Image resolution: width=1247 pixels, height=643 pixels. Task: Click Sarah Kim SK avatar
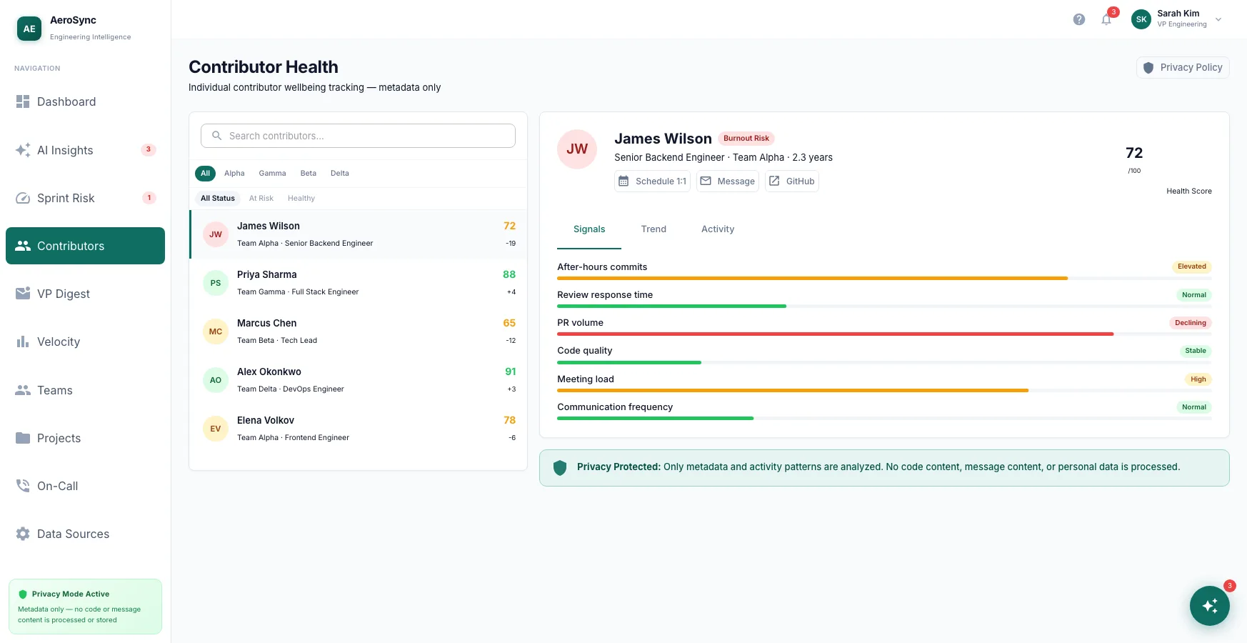[1141, 19]
